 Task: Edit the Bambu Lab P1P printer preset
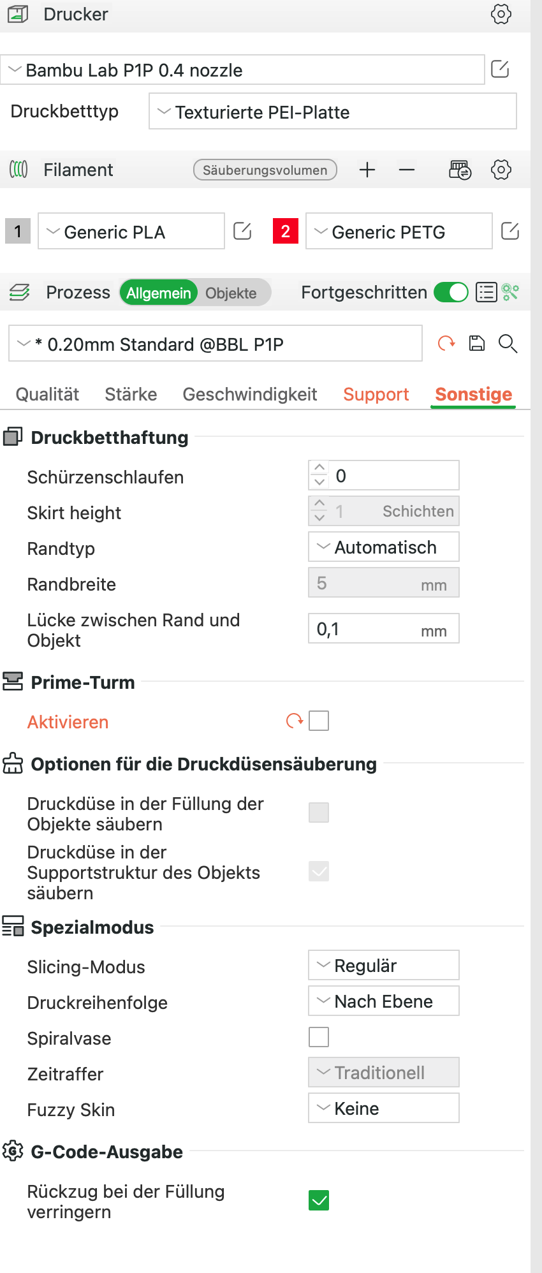500,69
